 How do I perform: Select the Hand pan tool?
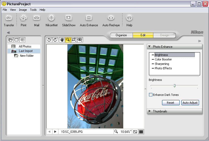click(62, 40)
